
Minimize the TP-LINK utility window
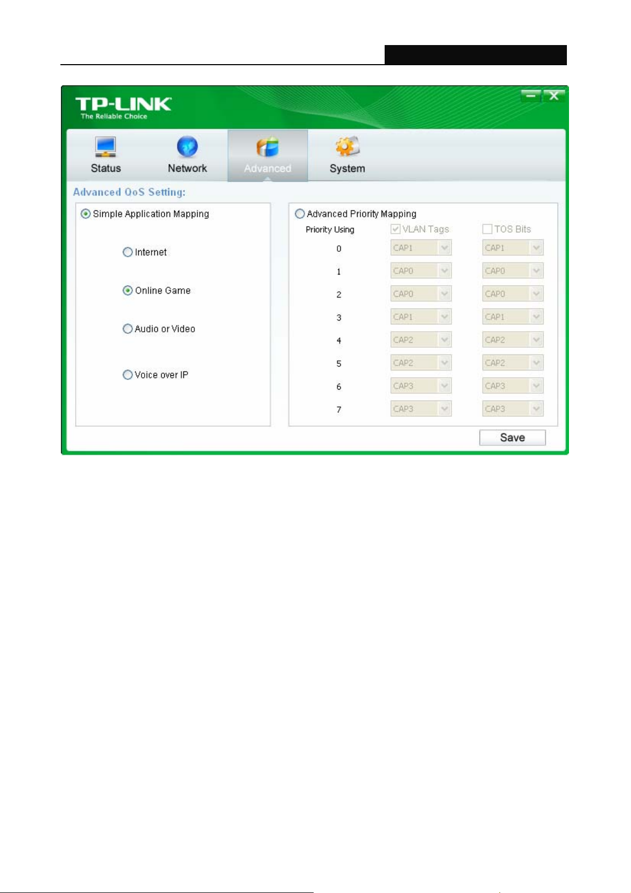pos(530,95)
